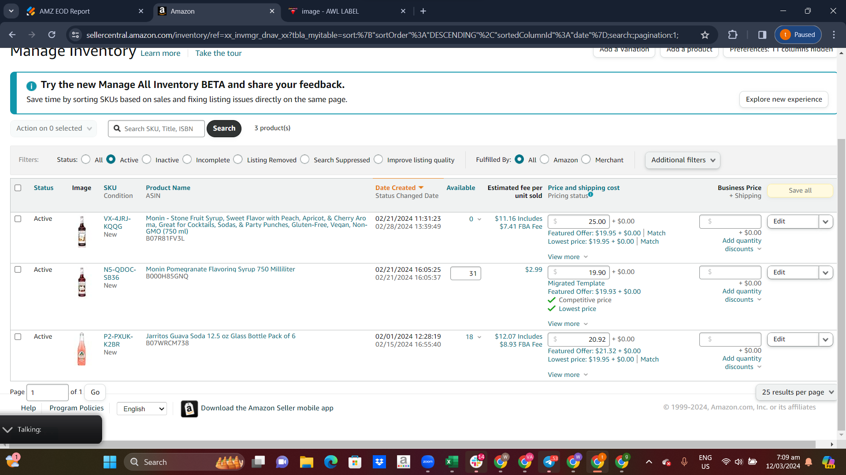The width and height of the screenshot is (846, 475).
Task: Switch to the image - AWL LABEL tab
Action: click(x=347, y=11)
